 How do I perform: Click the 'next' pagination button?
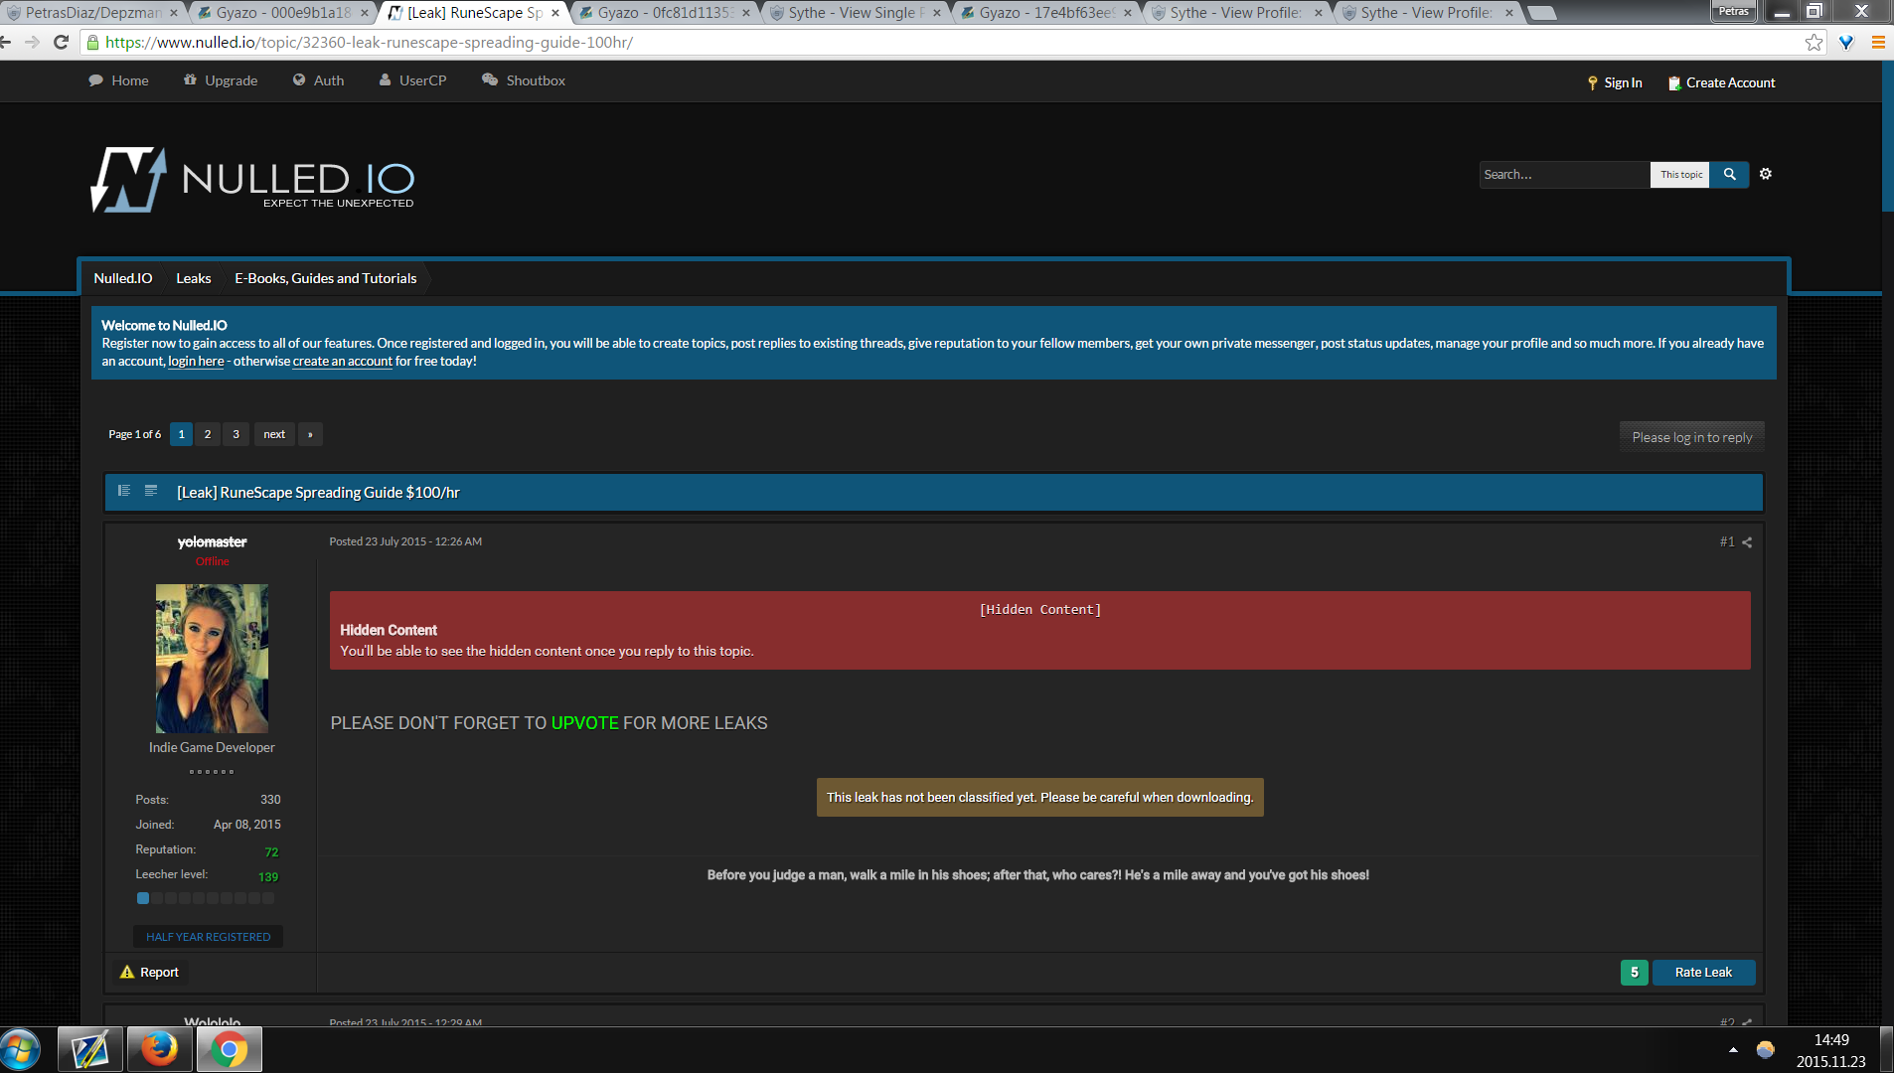[x=274, y=434]
